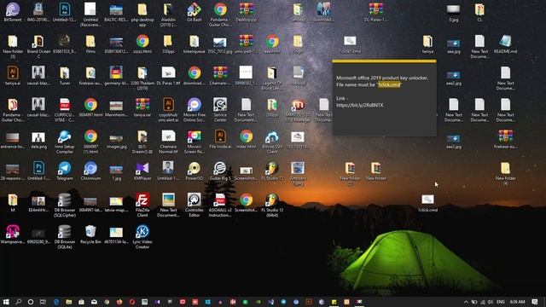Image resolution: width=546 pixels, height=307 pixels.
Task: Select the Recycle Bin icon
Action: point(90,235)
